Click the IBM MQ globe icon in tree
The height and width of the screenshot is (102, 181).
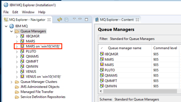12,26
